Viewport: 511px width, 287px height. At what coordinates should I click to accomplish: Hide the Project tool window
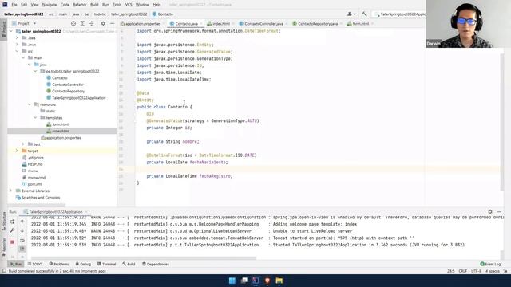(x=112, y=23)
